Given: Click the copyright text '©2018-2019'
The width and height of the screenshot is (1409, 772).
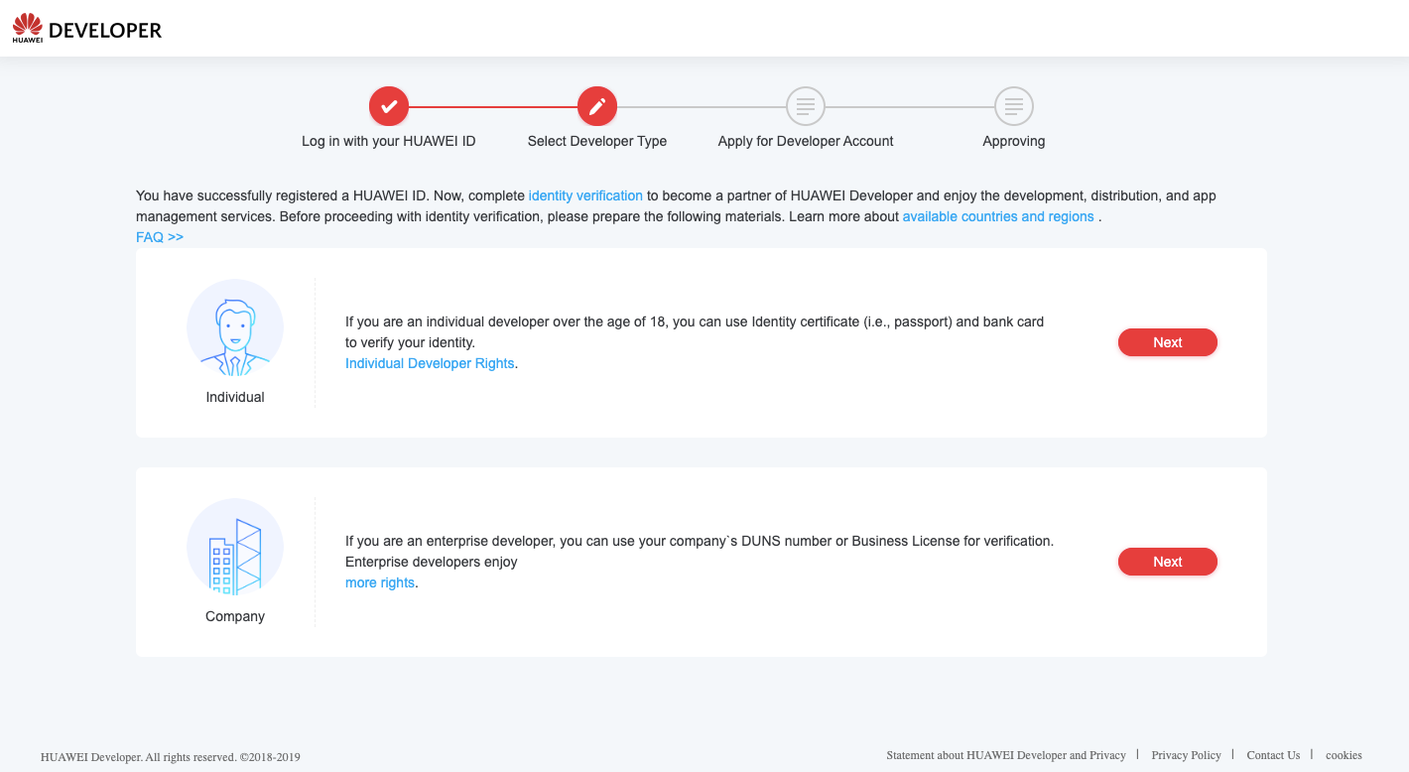Looking at the screenshot, I should pos(270,757).
